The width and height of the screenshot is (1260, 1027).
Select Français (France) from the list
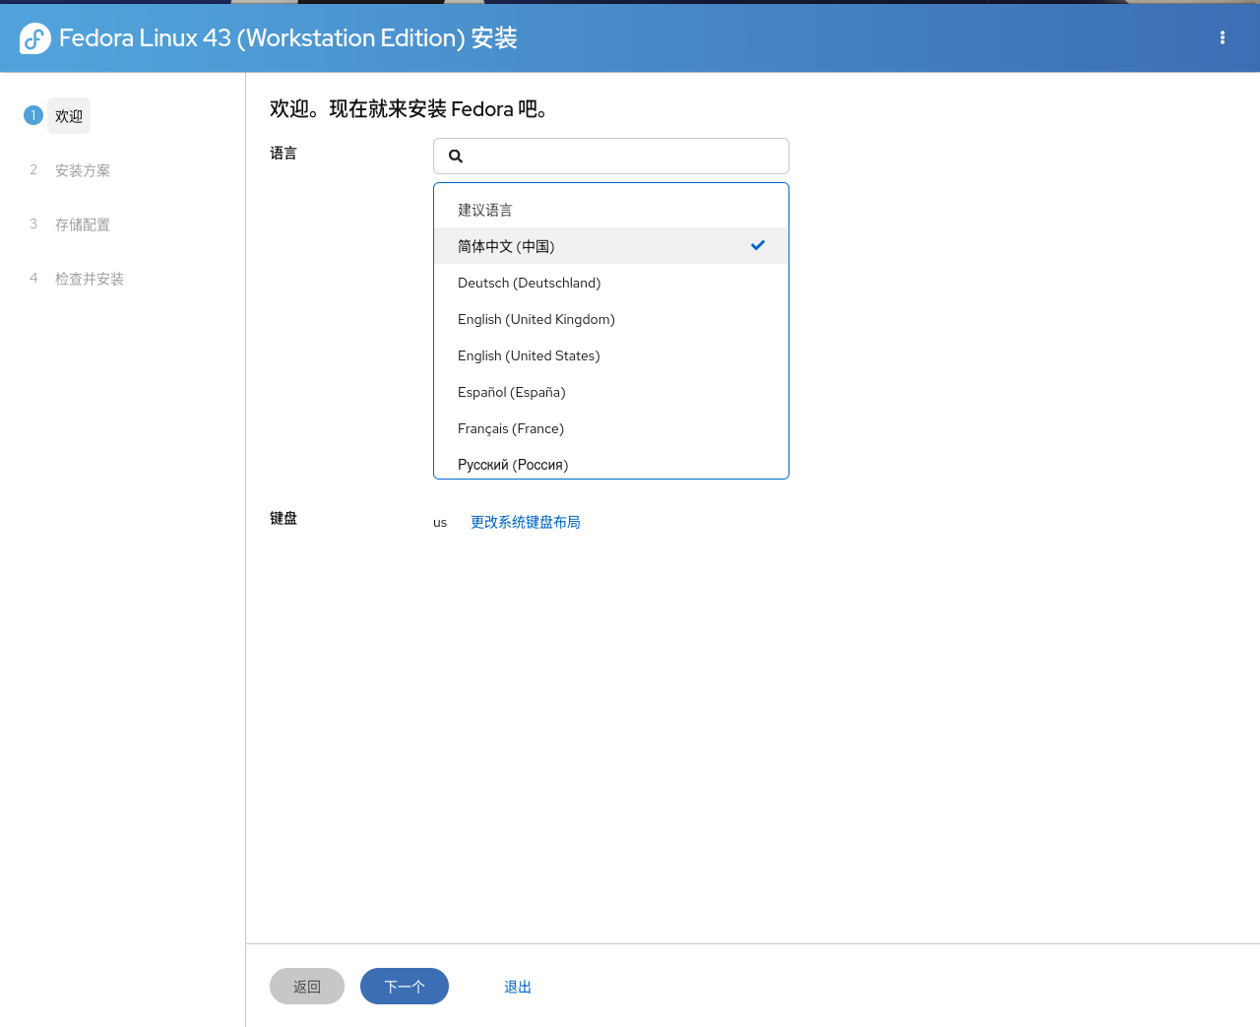point(510,428)
